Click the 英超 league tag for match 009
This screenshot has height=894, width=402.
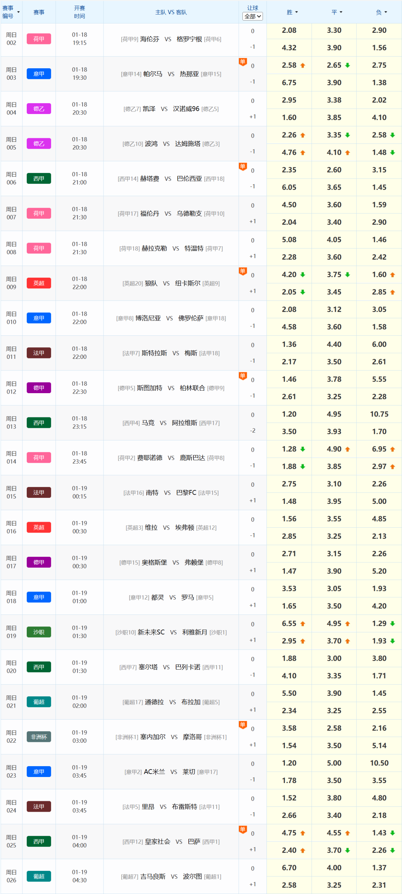click(39, 283)
